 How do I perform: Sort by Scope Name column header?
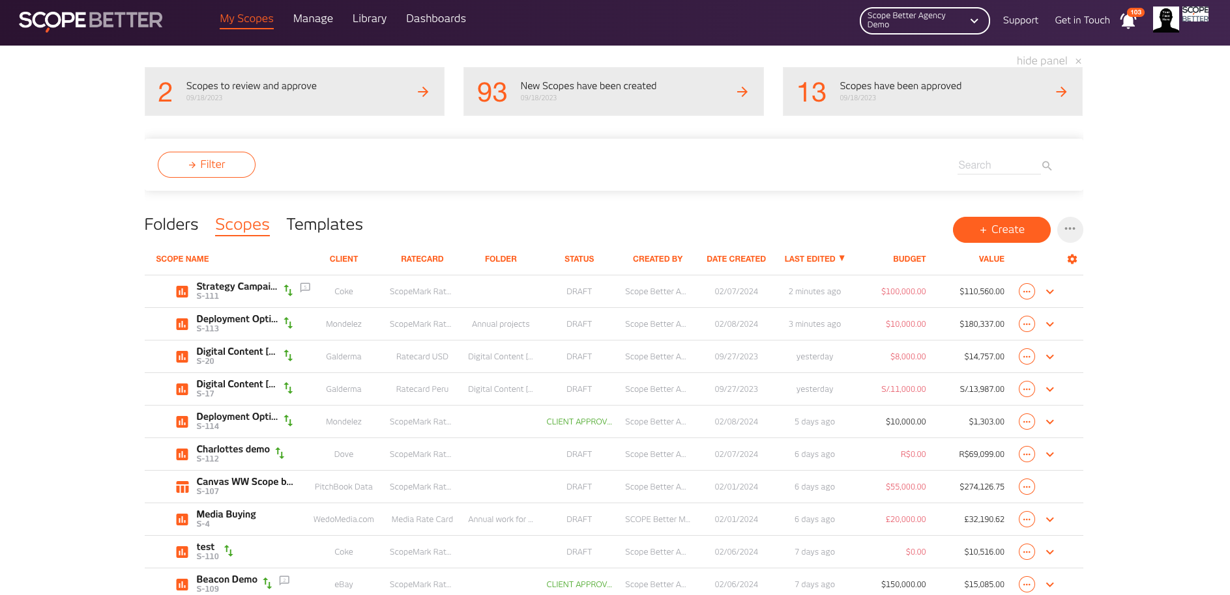pos(183,259)
